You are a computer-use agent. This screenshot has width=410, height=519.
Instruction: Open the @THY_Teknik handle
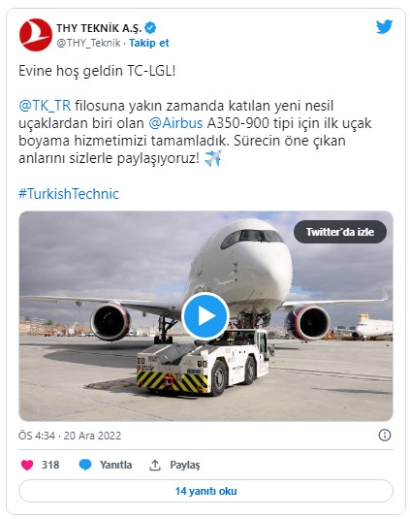click(88, 43)
